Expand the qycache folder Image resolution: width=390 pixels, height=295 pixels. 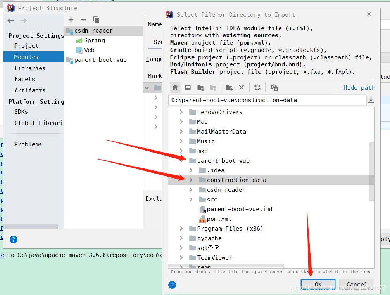[x=181, y=238]
